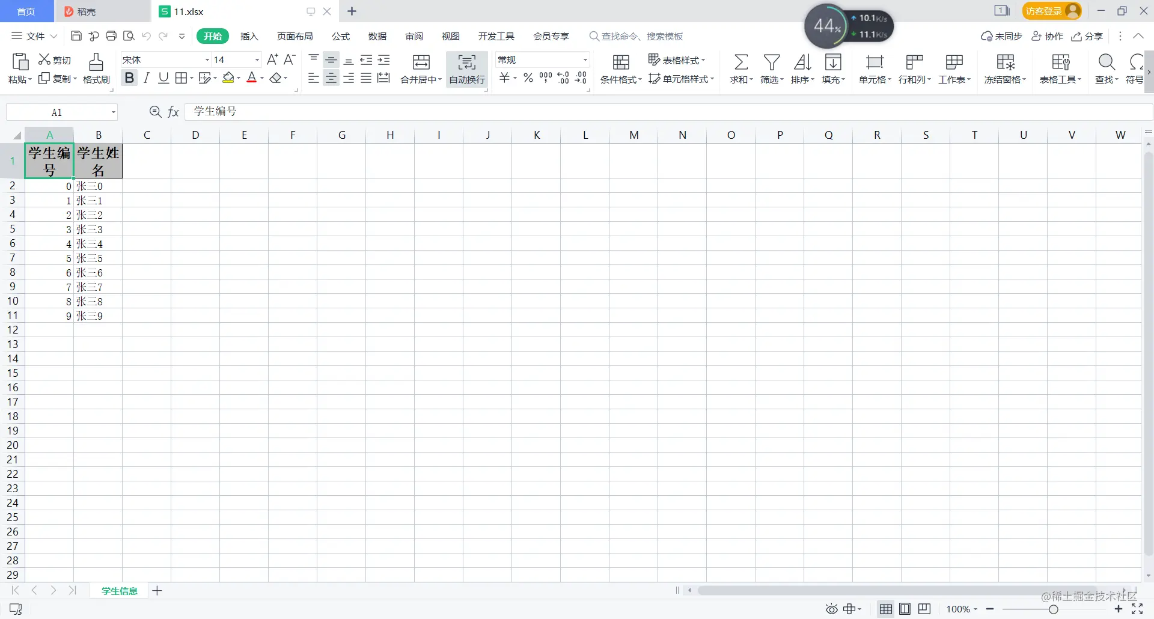
Task: Align text to bottom of cell
Action: pyautogui.click(x=349, y=59)
